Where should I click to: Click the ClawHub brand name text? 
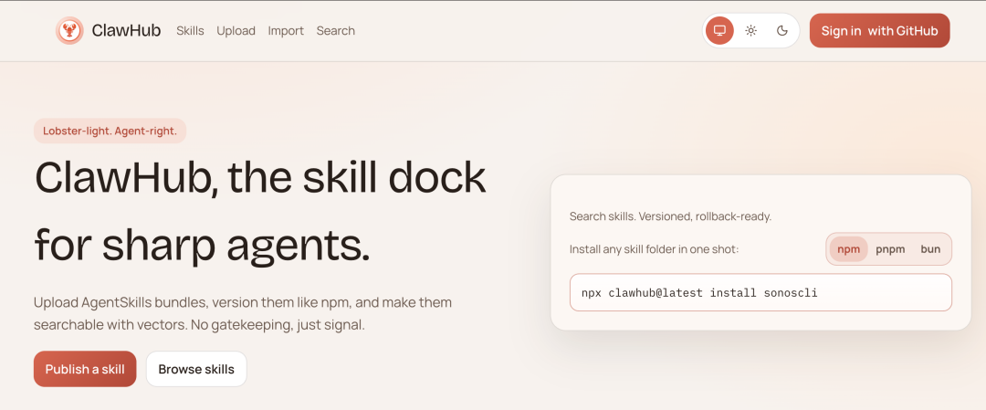(126, 31)
